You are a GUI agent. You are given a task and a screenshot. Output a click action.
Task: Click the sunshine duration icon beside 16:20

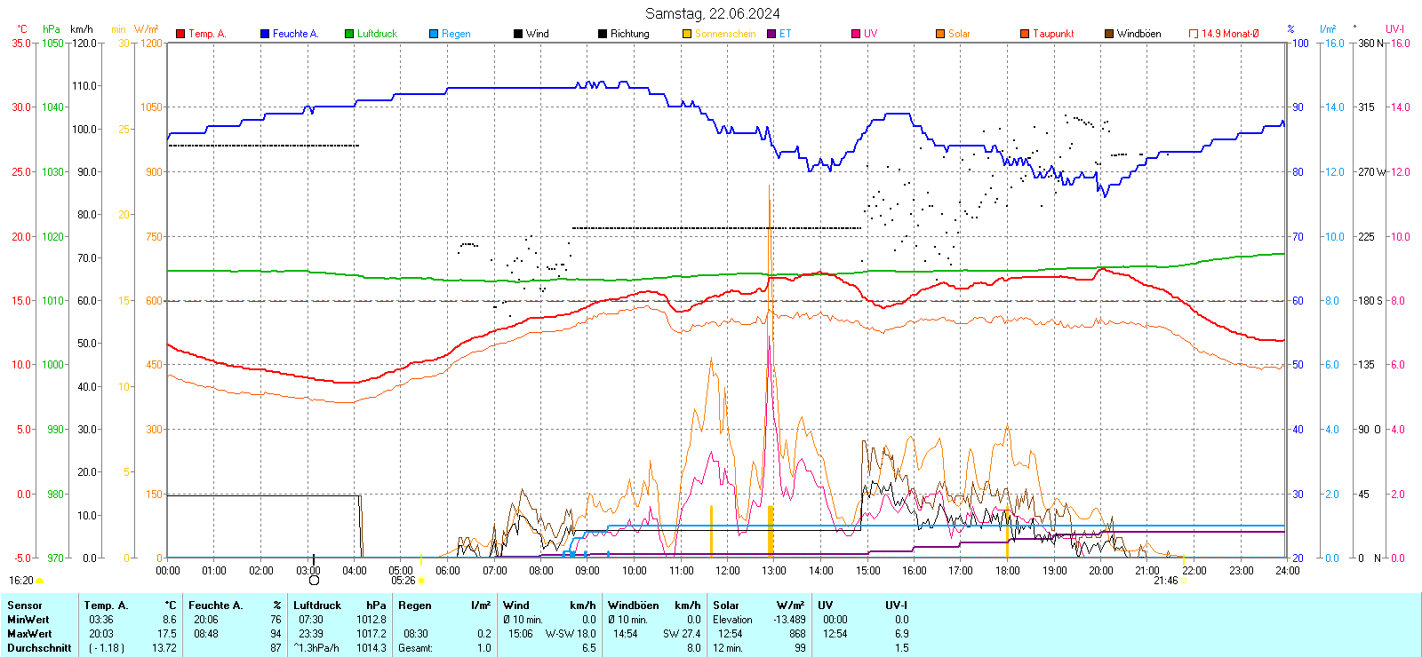[x=40, y=581]
